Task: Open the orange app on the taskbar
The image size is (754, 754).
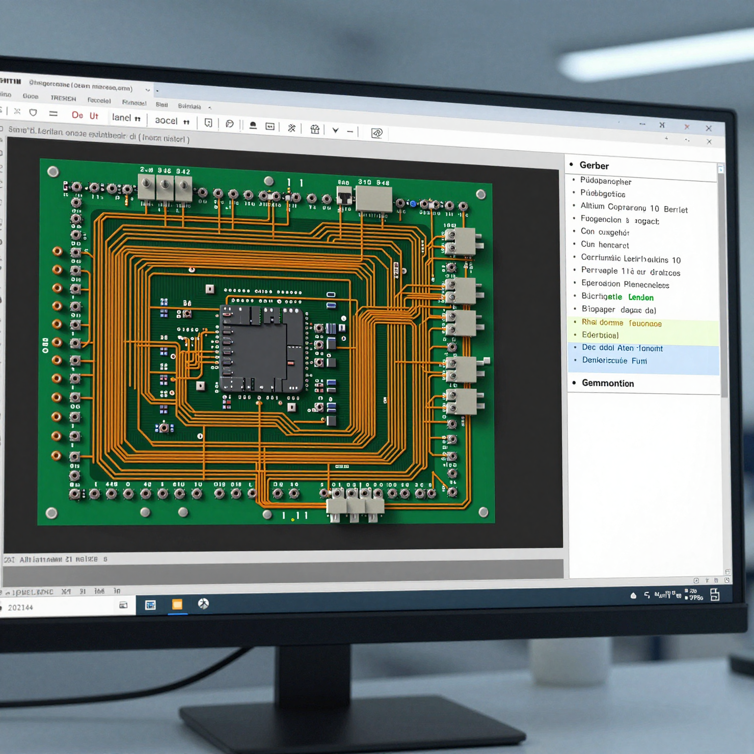Action: click(177, 604)
